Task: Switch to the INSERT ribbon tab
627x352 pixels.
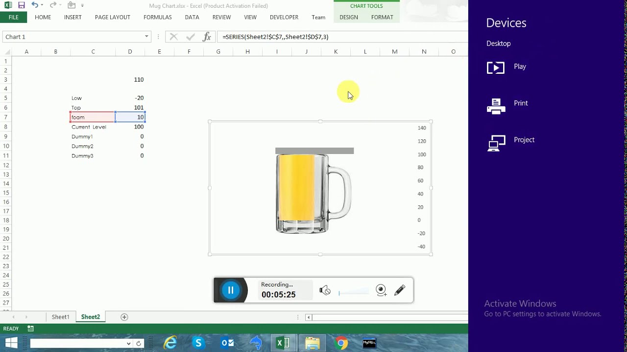Action: (72, 17)
